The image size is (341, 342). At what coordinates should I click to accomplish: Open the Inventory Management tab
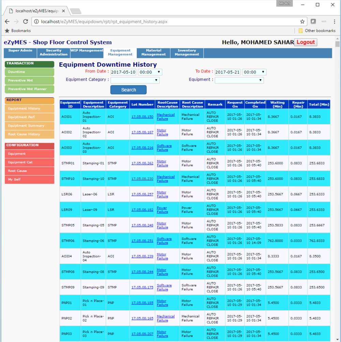click(187, 53)
